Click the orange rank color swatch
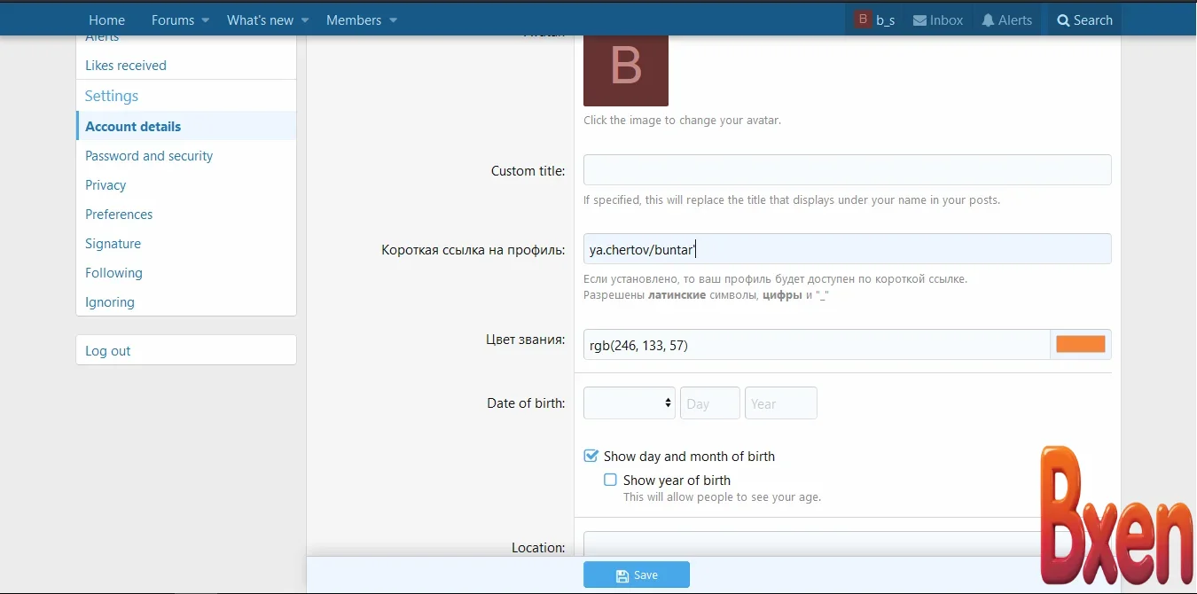The image size is (1197, 594). [1080, 345]
